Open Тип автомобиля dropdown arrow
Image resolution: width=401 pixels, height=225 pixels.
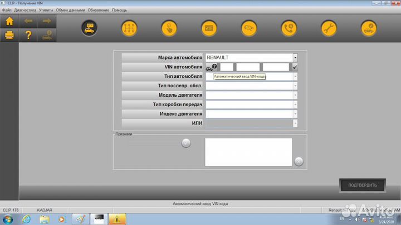pyautogui.click(x=295, y=77)
